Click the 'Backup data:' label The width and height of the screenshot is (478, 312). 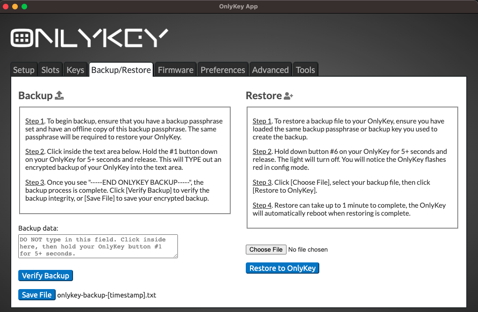(x=38, y=228)
